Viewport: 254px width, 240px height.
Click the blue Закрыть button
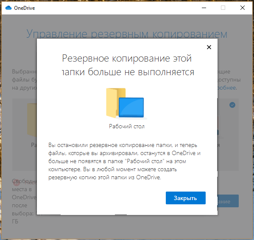point(186,198)
